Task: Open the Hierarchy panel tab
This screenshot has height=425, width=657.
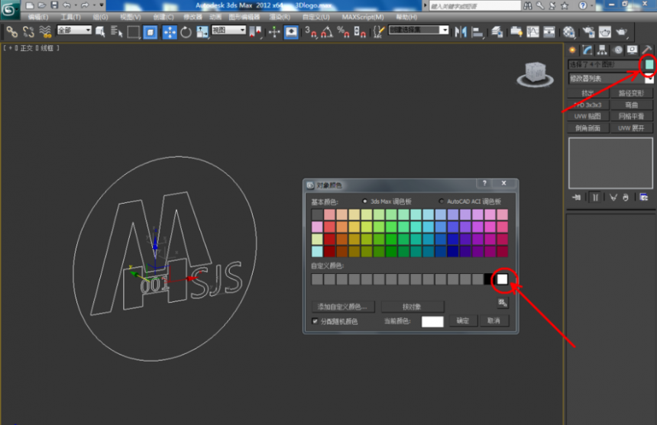Action: 602,50
